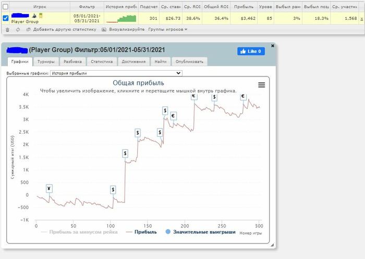
Task: Click the average entrants value 1,568
Action: 351,18
